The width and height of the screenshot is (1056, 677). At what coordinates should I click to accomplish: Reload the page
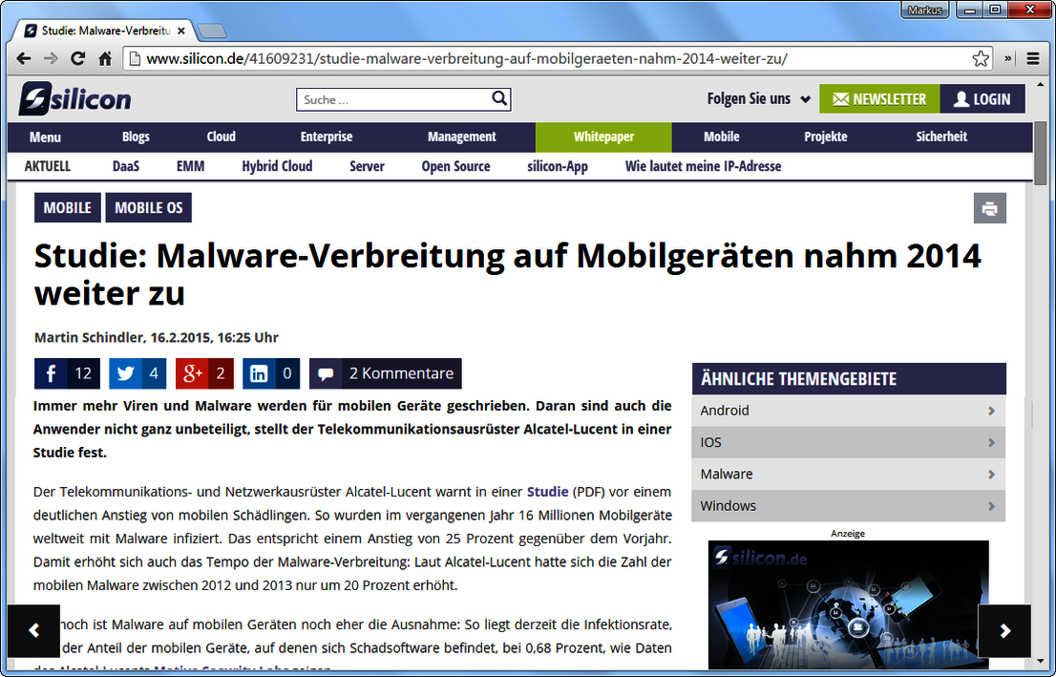(x=78, y=58)
